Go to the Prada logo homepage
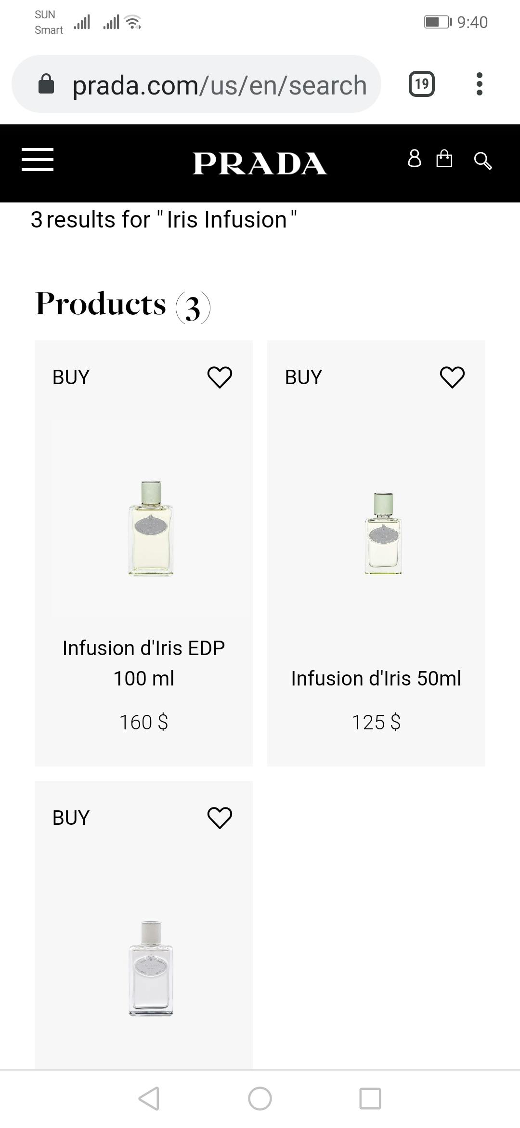 [x=260, y=163]
